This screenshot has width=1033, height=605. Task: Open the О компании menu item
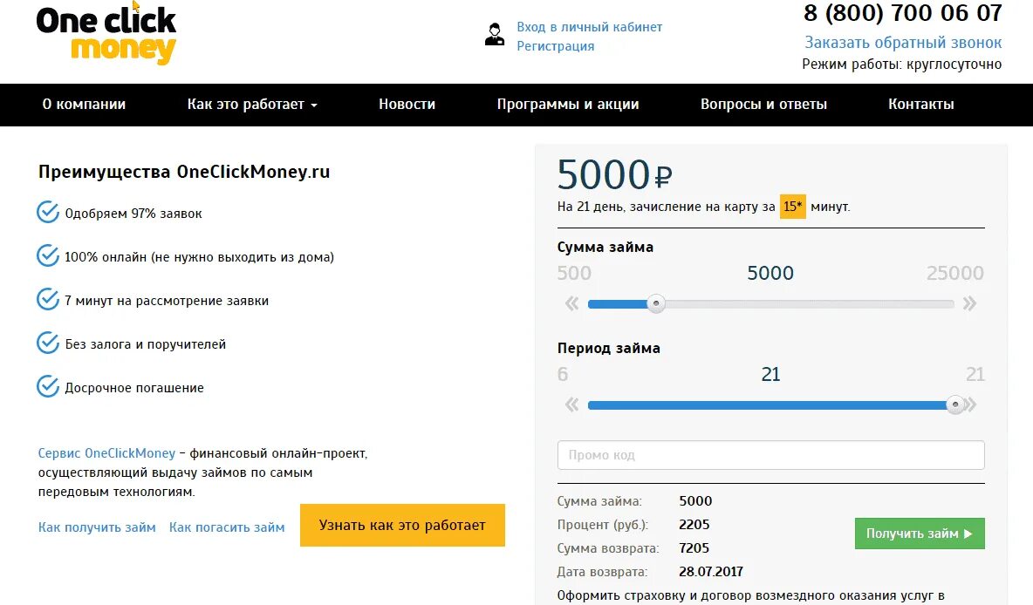point(84,104)
